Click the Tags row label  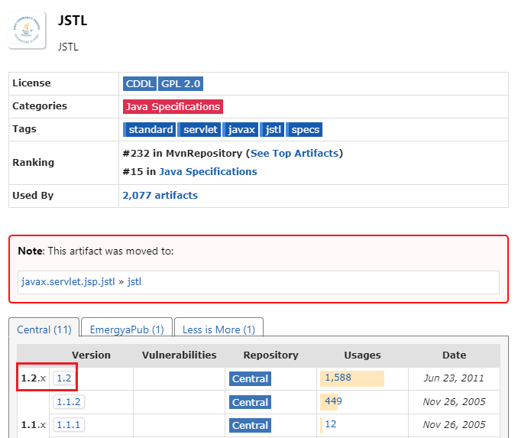click(24, 129)
